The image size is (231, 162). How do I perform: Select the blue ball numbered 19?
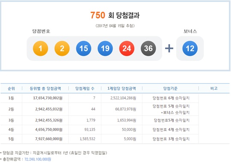click(105, 48)
